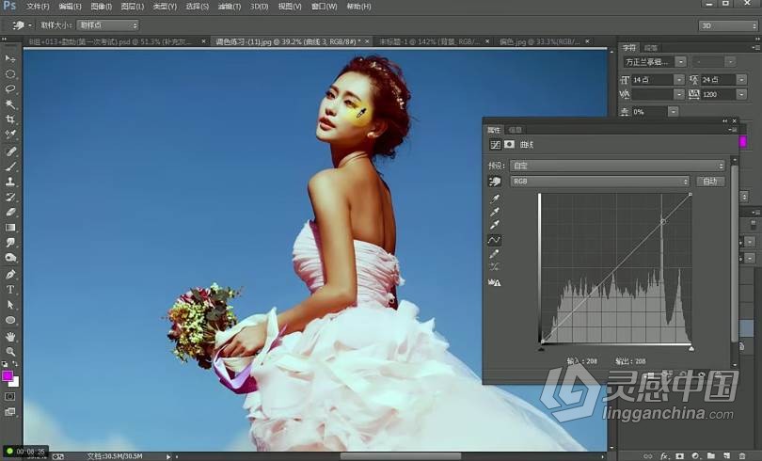Screen dimensions: 762x461
Task: Click the add layer style fx button
Action: (x=664, y=456)
